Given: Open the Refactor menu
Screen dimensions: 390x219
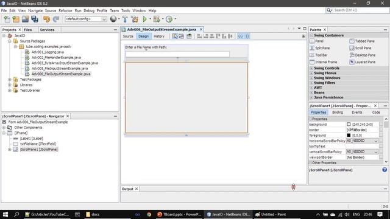Looking at the screenshot, I should (65, 11).
